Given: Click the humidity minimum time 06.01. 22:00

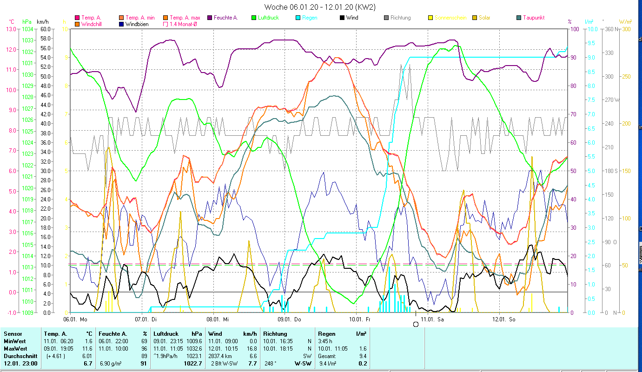Looking at the screenshot, I should click(x=114, y=341).
